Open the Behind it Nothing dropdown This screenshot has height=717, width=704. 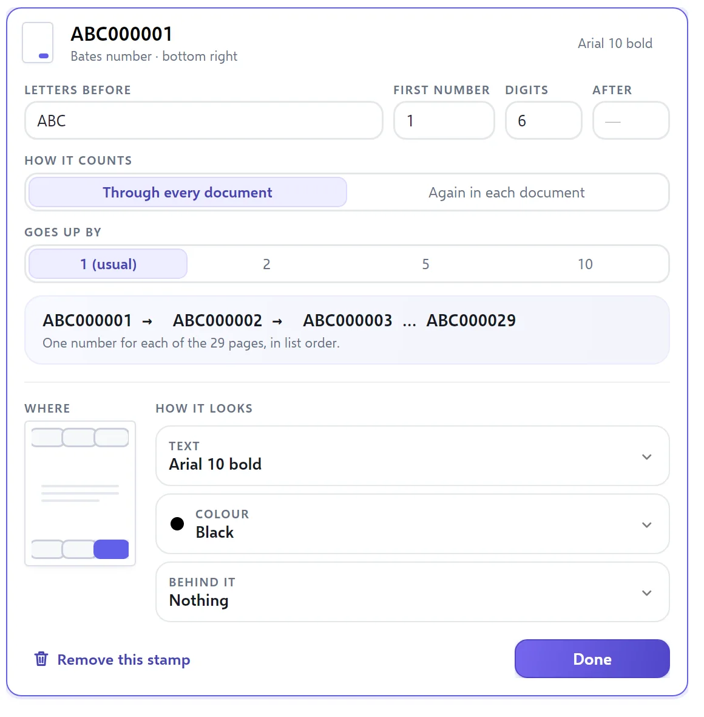point(413,592)
